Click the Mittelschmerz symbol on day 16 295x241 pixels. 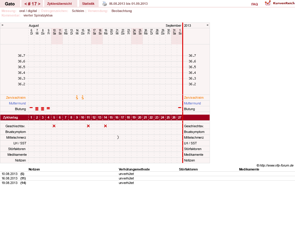point(118,137)
